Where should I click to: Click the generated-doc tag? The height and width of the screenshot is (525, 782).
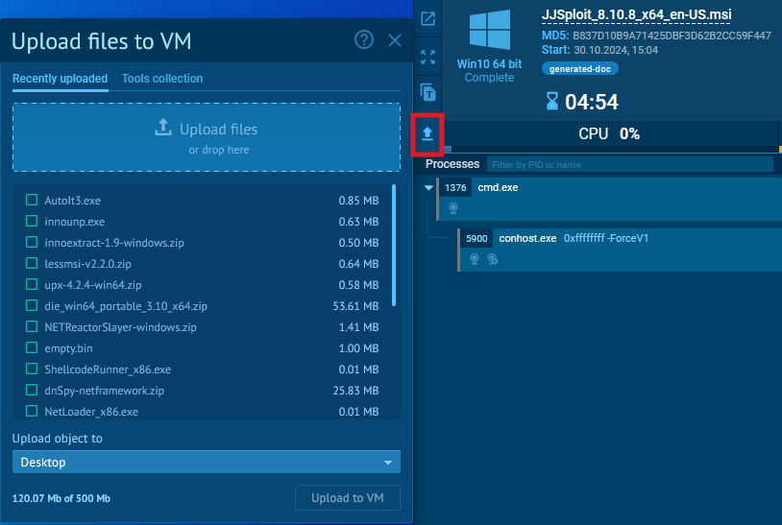pyautogui.click(x=579, y=69)
